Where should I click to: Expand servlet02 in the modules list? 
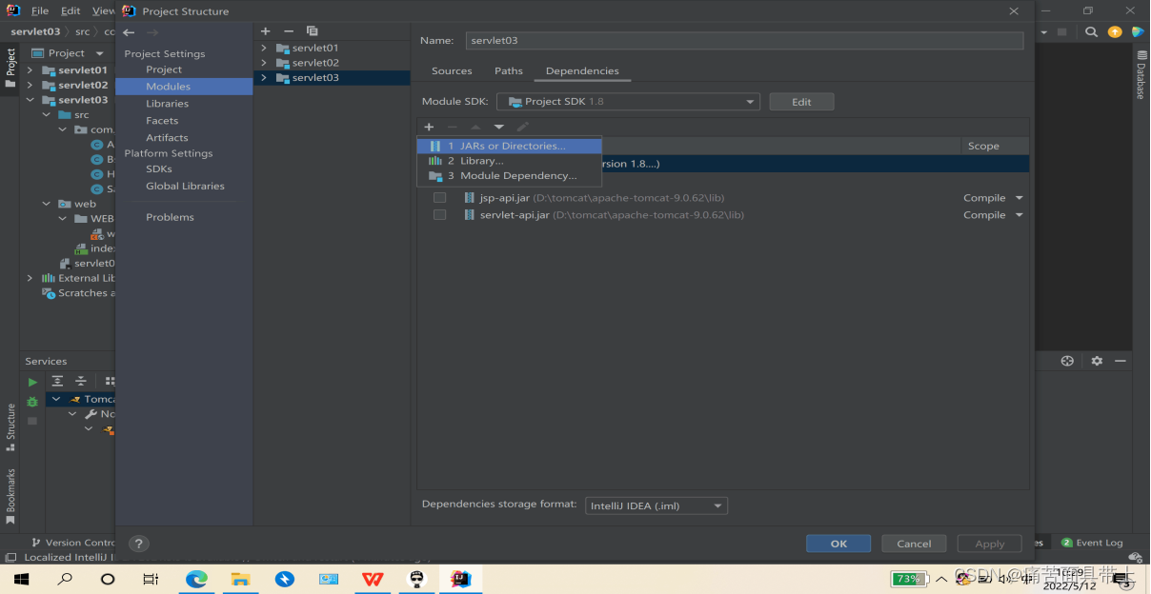pyautogui.click(x=265, y=63)
